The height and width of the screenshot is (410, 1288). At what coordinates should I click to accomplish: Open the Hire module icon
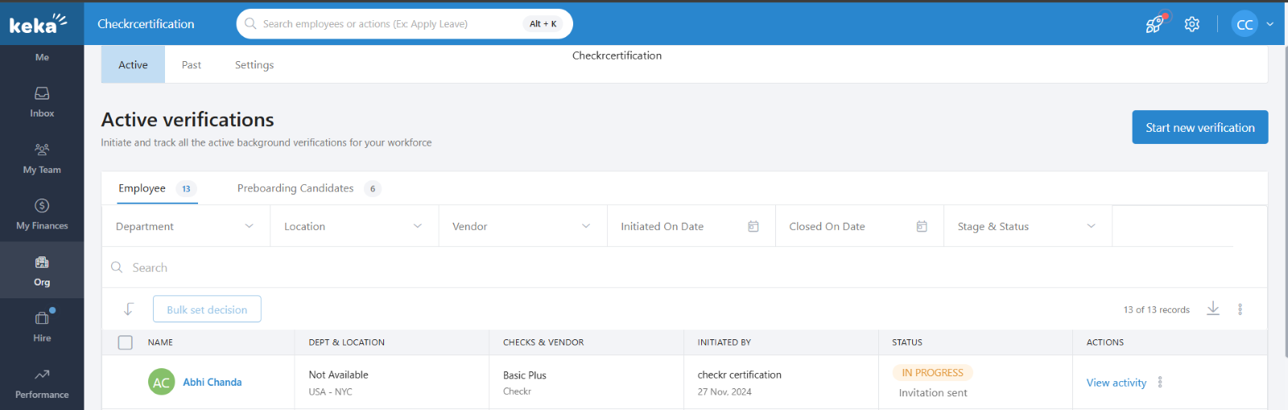42,326
